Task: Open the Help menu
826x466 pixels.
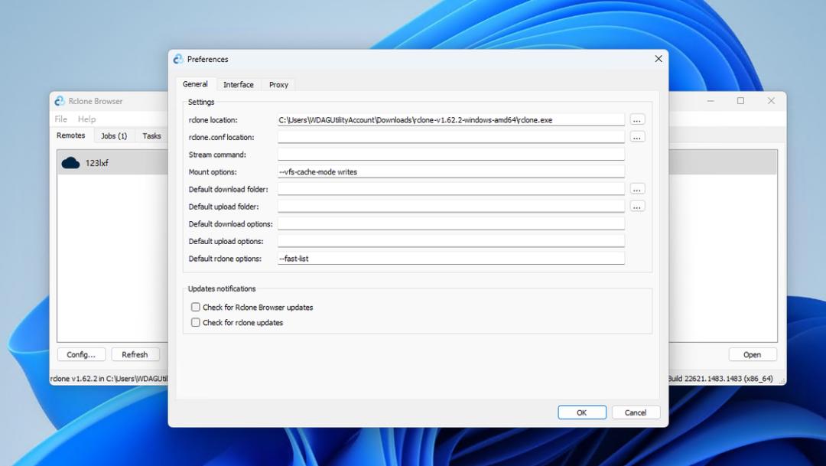Action: point(86,119)
